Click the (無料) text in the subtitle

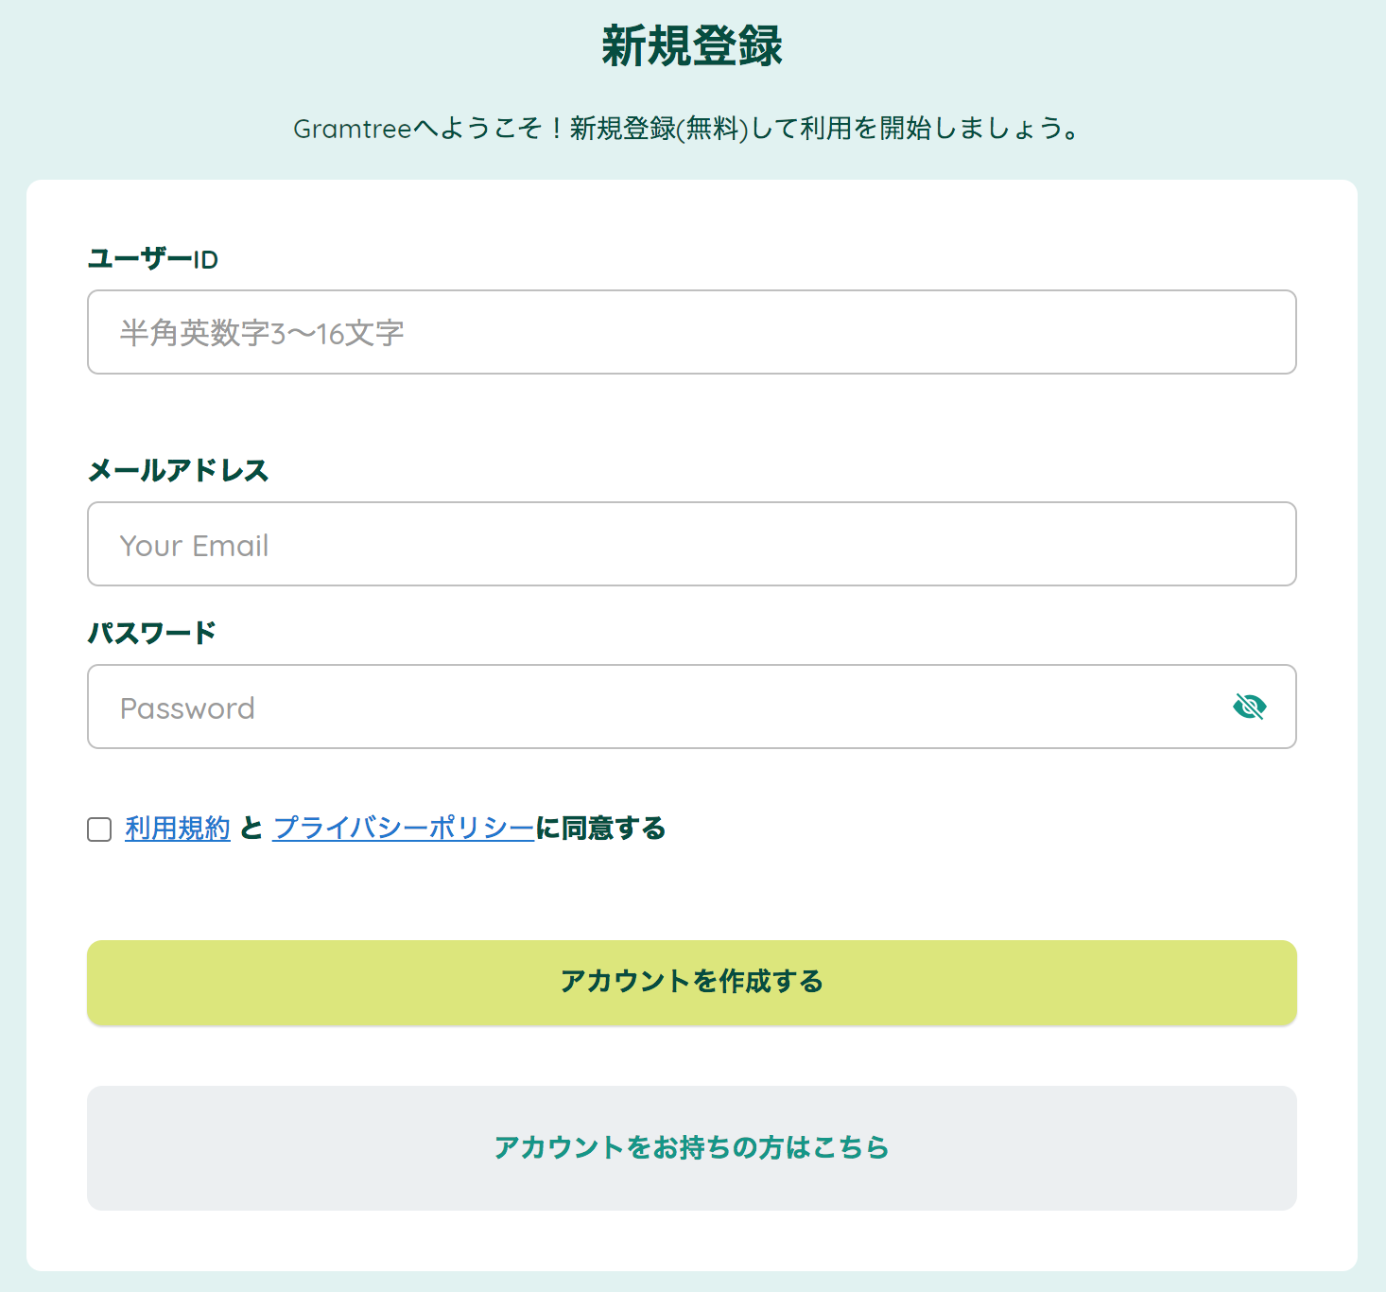(713, 128)
